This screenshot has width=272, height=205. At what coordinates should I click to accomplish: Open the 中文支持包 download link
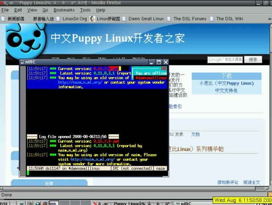click(x=226, y=90)
